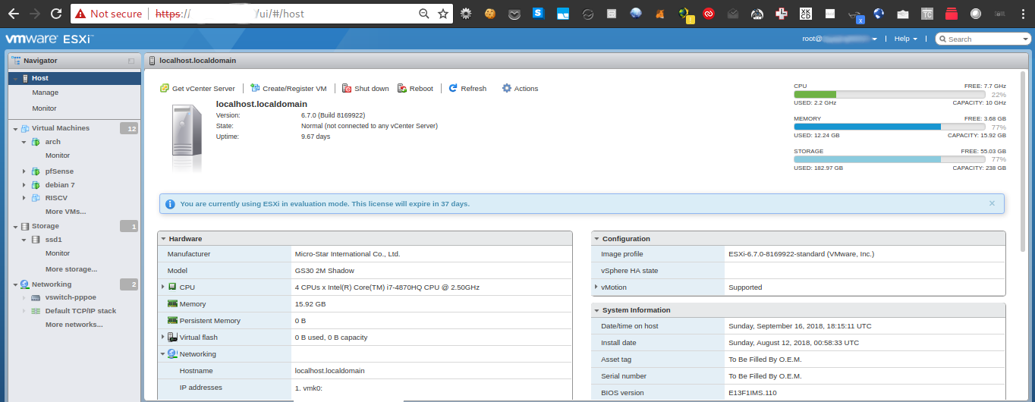The height and width of the screenshot is (402, 1035).
Task: Open the Help dropdown menu
Action: 905,39
